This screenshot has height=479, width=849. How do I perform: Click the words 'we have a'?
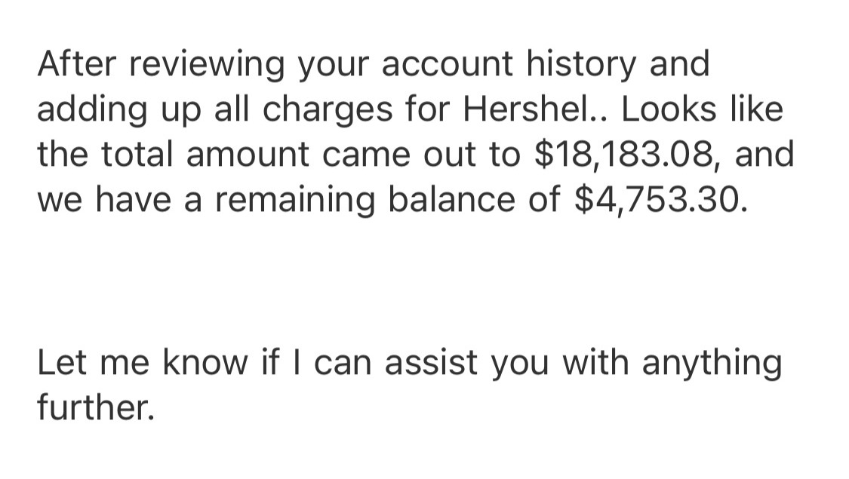click(x=119, y=200)
